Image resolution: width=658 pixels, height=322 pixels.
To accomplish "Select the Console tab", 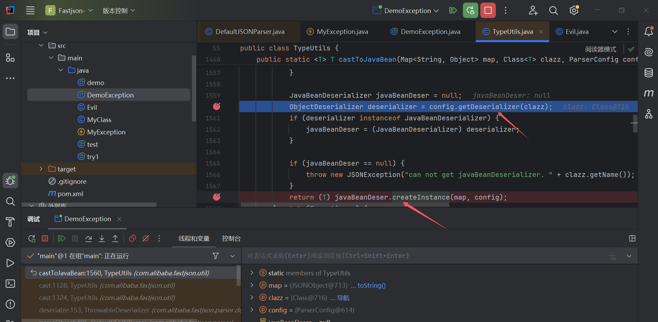I will [x=231, y=238].
